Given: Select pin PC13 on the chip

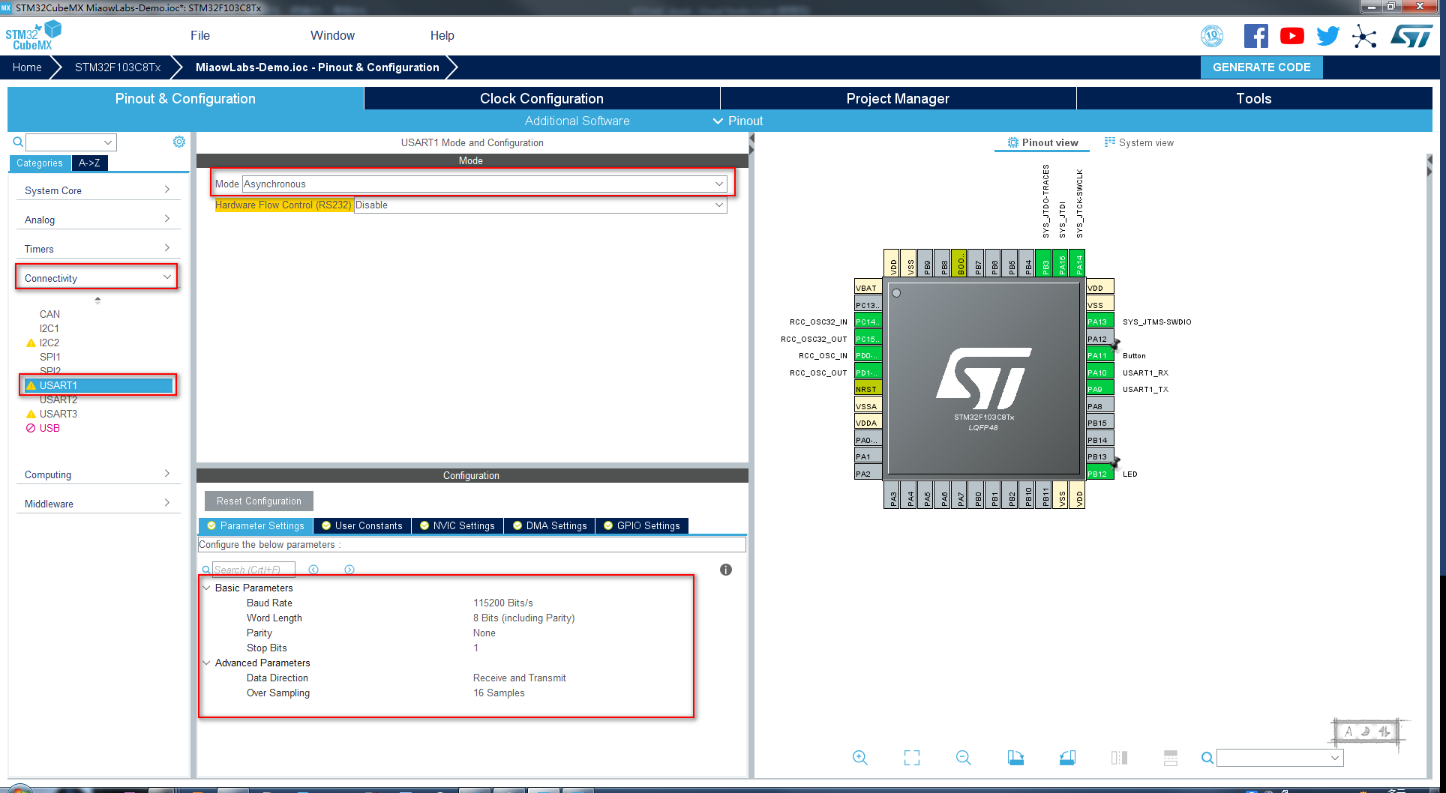Looking at the screenshot, I should (868, 305).
